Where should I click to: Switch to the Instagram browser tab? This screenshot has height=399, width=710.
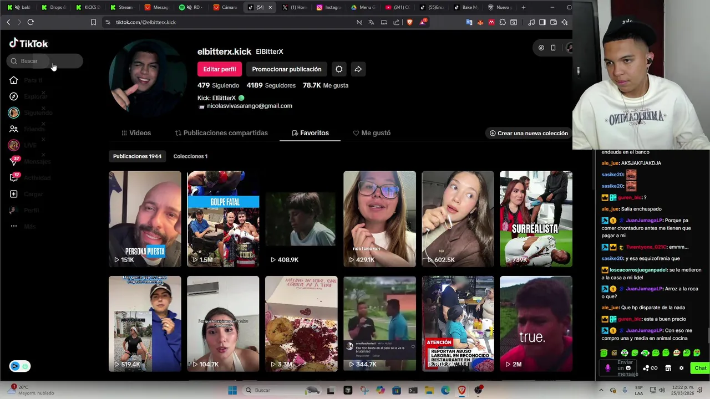[329, 7]
